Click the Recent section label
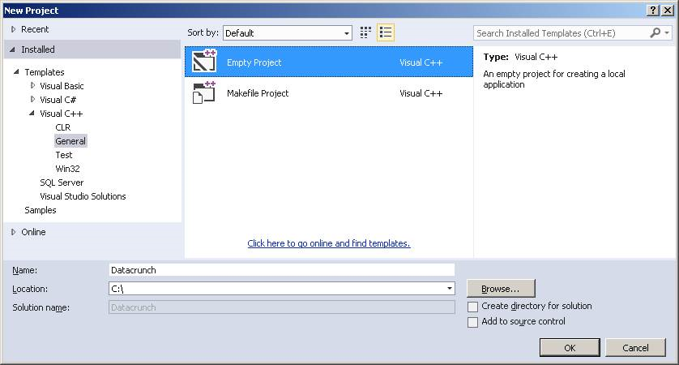The height and width of the screenshot is (365, 679). pos(35,29)
